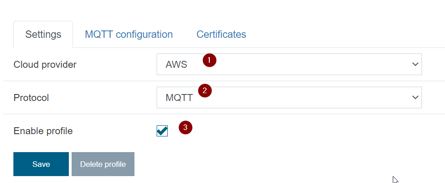Open the Protocol dropdown showing MQTT
Image resolution: width=445 pixels, height=183 pixels.
(x=289, y=97)
